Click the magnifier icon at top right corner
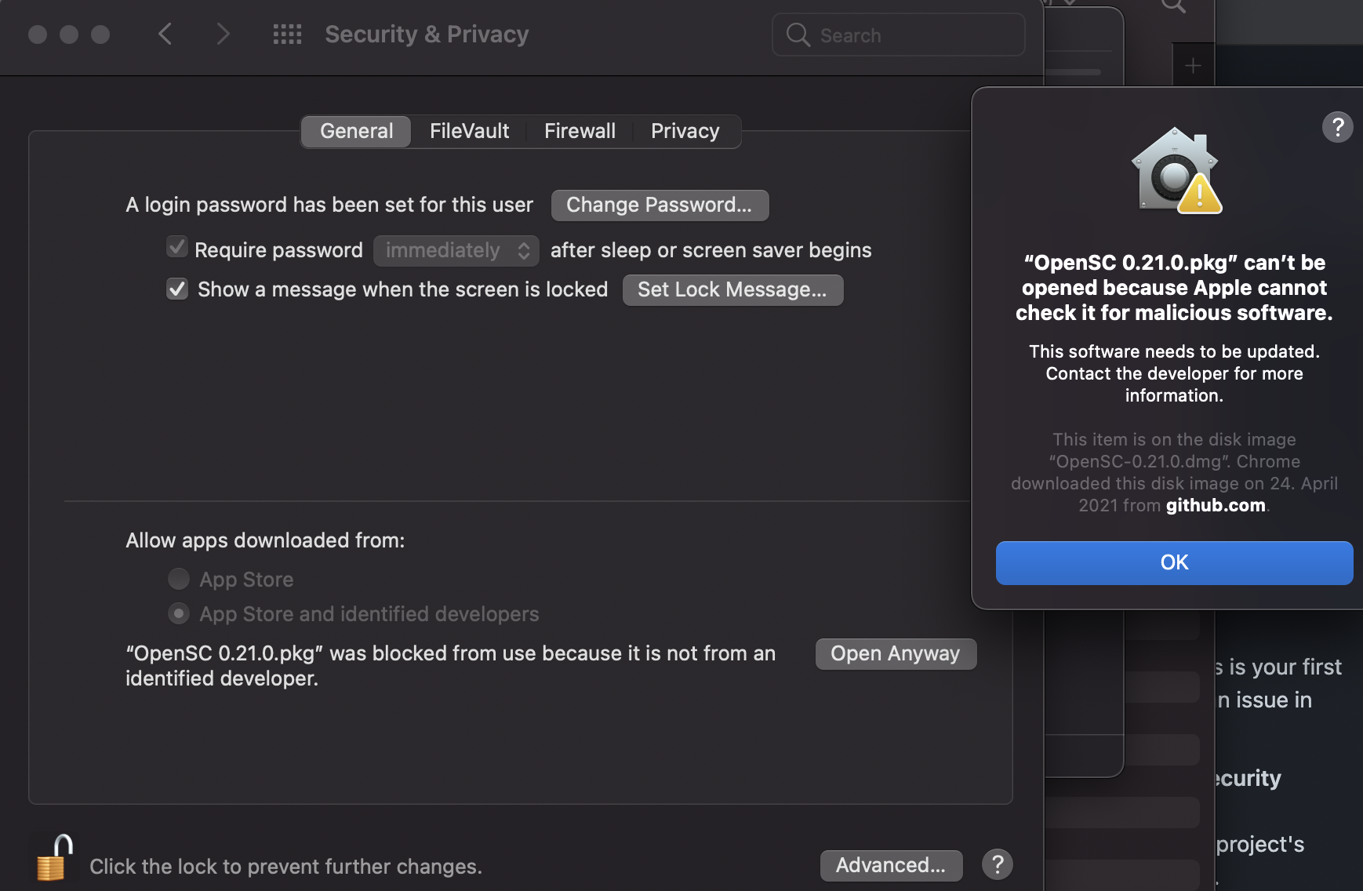1363x891 pixels. point(1172,6)
